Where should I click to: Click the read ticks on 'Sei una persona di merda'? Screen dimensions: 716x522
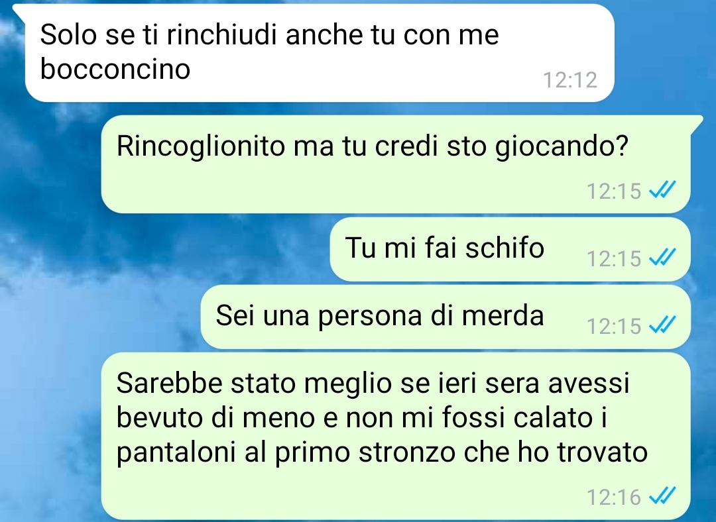tap(662, 325)
